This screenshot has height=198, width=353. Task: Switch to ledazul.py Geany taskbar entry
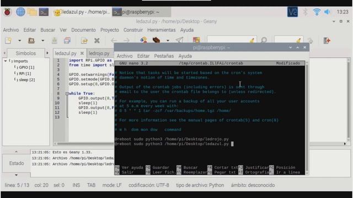coord(82,12)
